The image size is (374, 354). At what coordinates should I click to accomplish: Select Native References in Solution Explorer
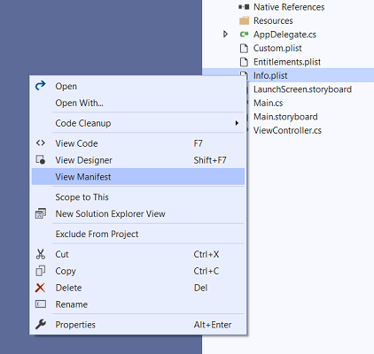289,7
